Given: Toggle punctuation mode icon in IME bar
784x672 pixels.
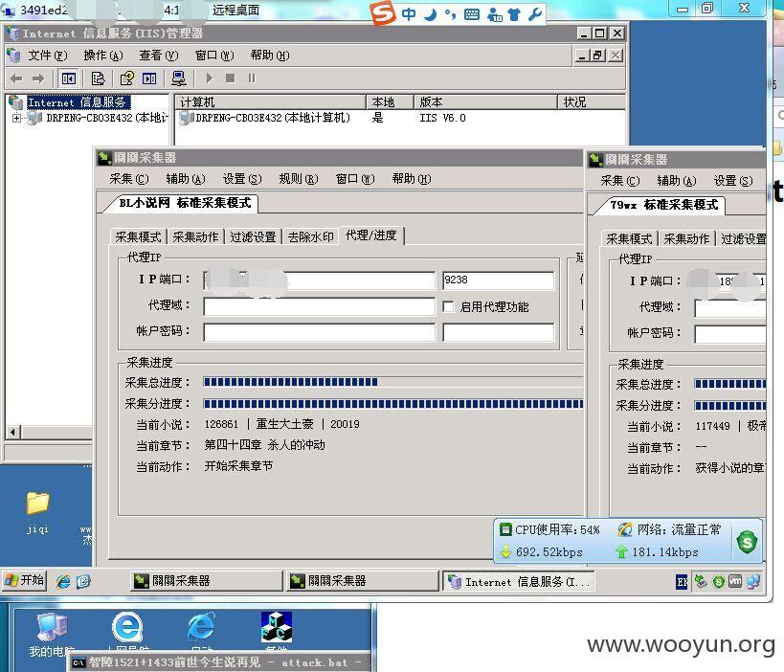Looking at the screenshot, I should (x=451, y=14).
